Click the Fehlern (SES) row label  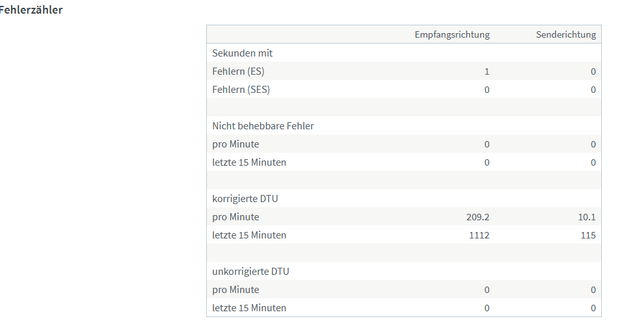tap(241, 90)
